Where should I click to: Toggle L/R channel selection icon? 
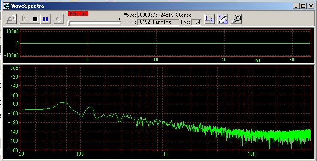[x=209, y=19]
